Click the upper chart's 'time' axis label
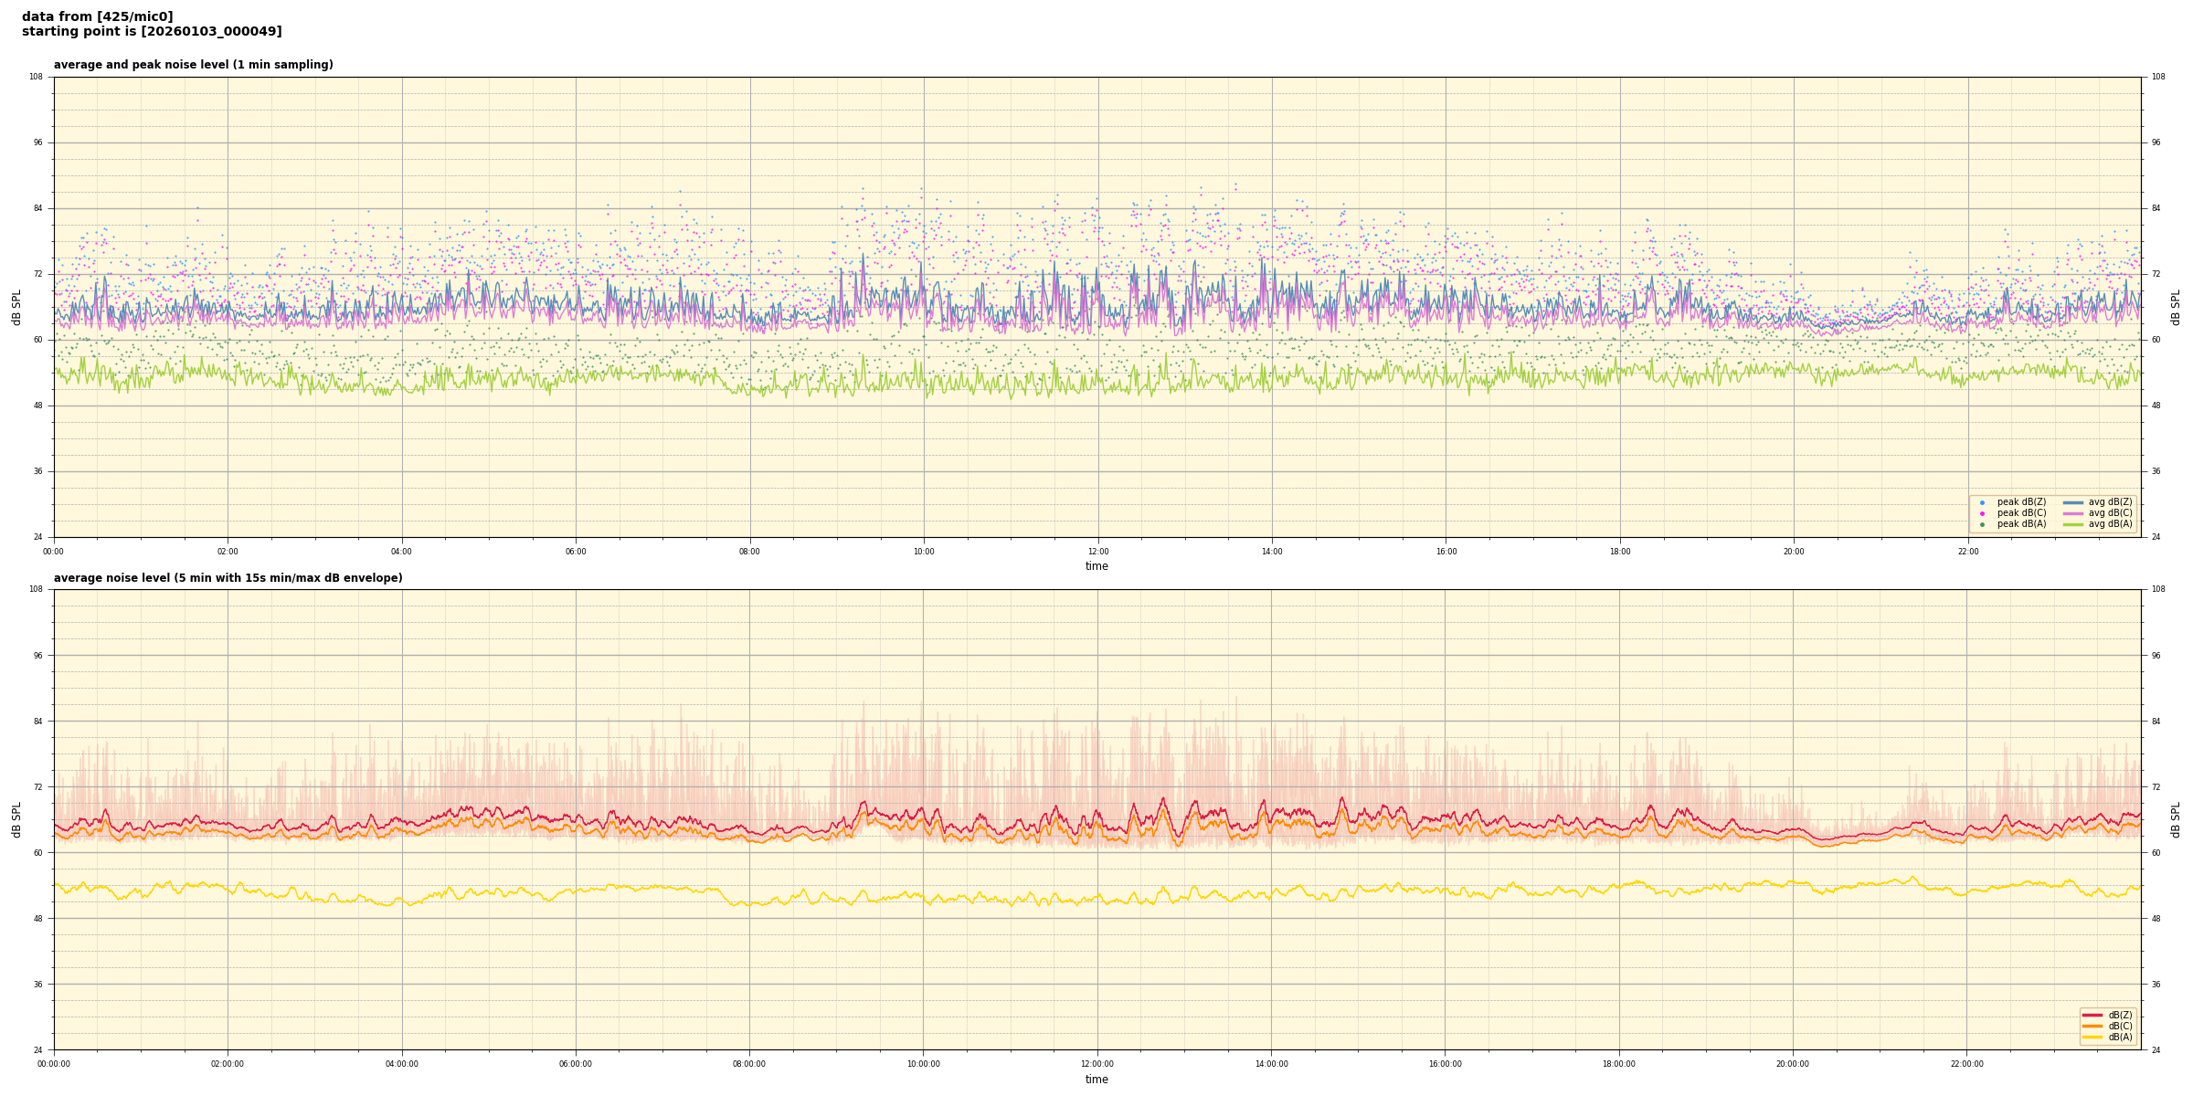Image resolution: width=2193 pixels, height=1096 pixels. pyautogui.click(x=1096, y=566)
